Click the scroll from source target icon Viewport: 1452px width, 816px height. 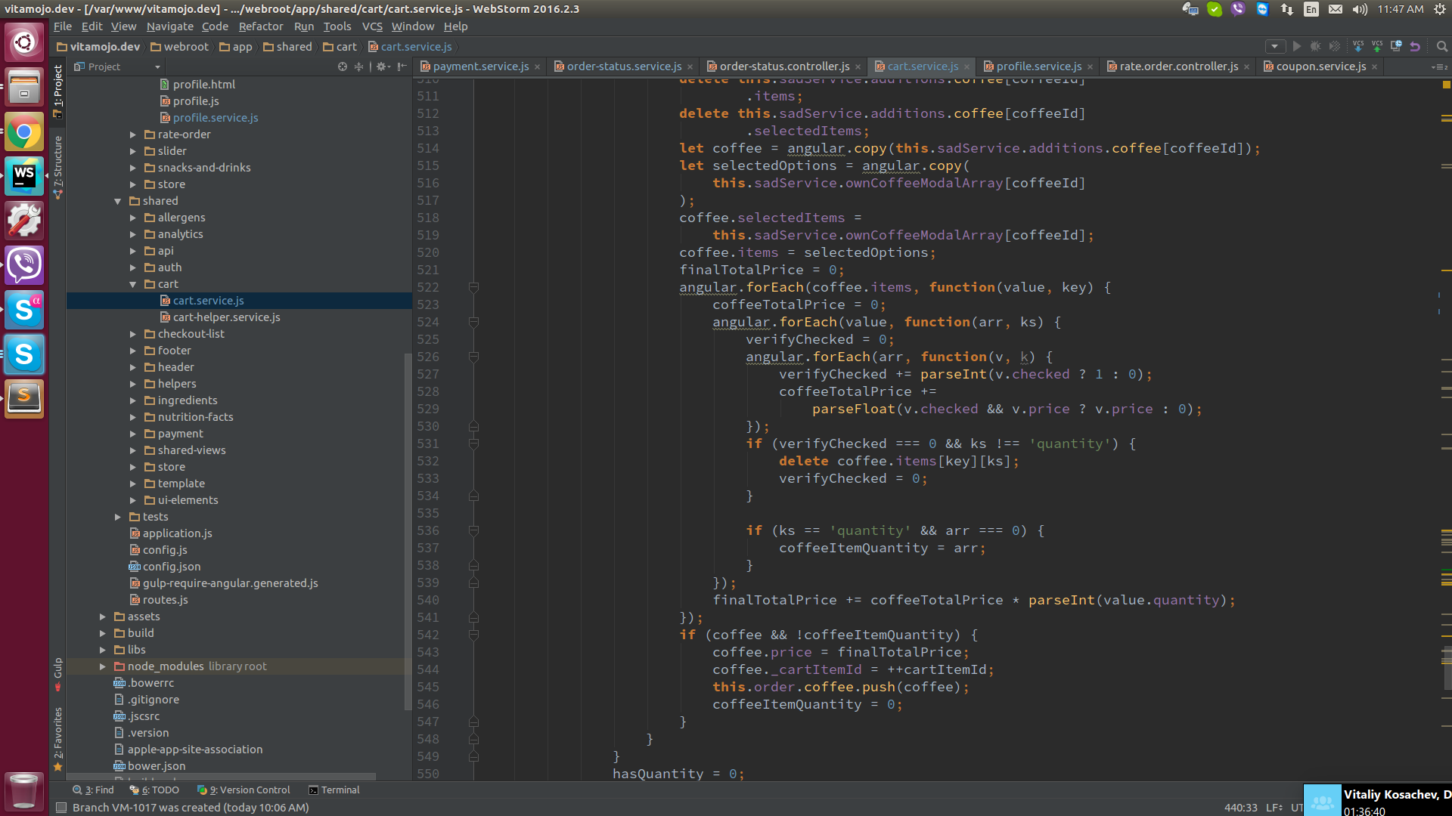(x=343, y=66)
